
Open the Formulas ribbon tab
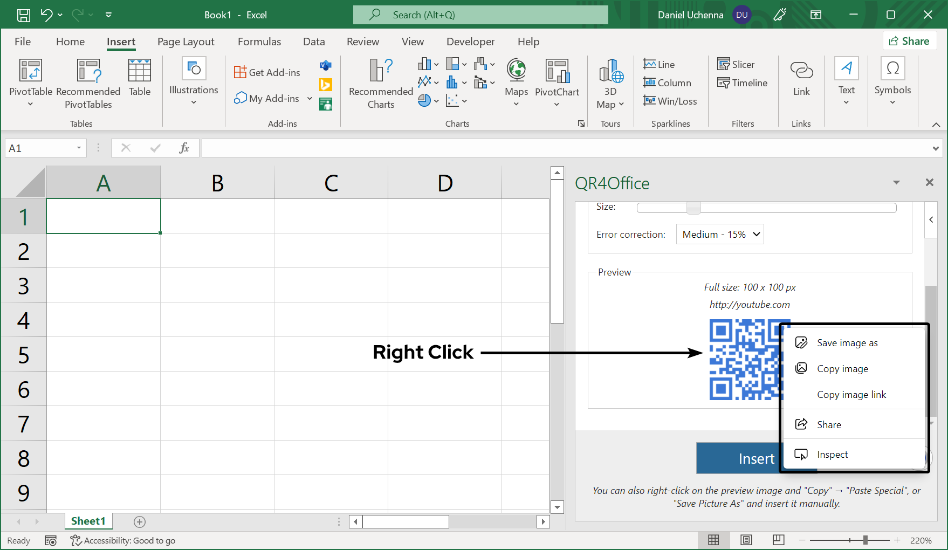259,42
